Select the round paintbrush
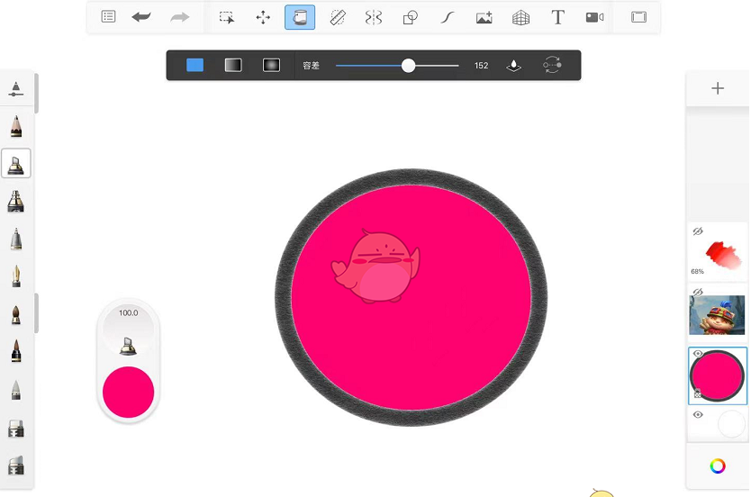This screenshot has width=751, height=497. point(16,314)
